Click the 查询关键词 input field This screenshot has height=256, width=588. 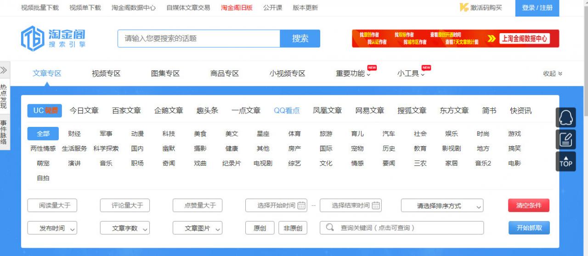[402, 228]
